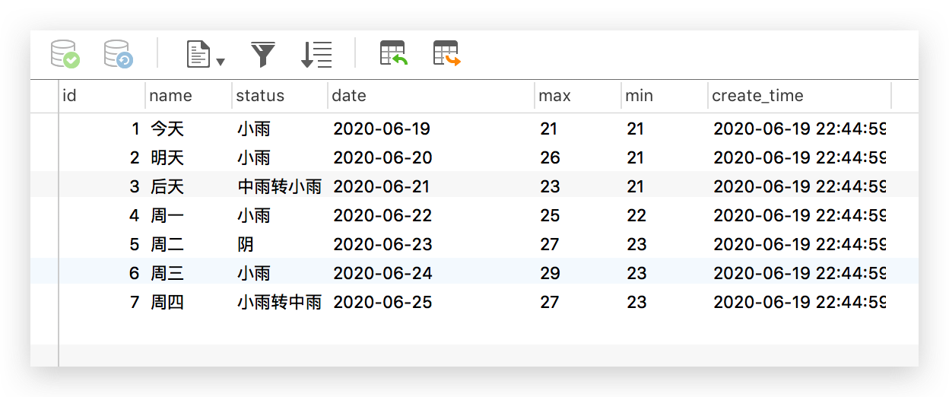Click the create_time column header

pyautogui.click(x=799, y=96)
